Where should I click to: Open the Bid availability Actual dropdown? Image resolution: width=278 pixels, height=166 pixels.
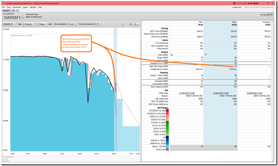(72, 24)
